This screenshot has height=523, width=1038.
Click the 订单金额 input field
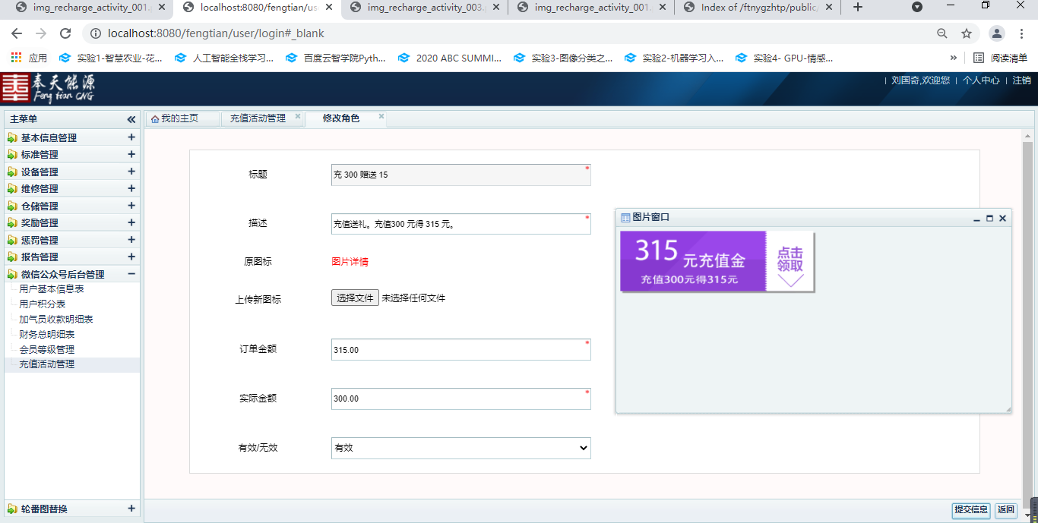pos(460,350)
